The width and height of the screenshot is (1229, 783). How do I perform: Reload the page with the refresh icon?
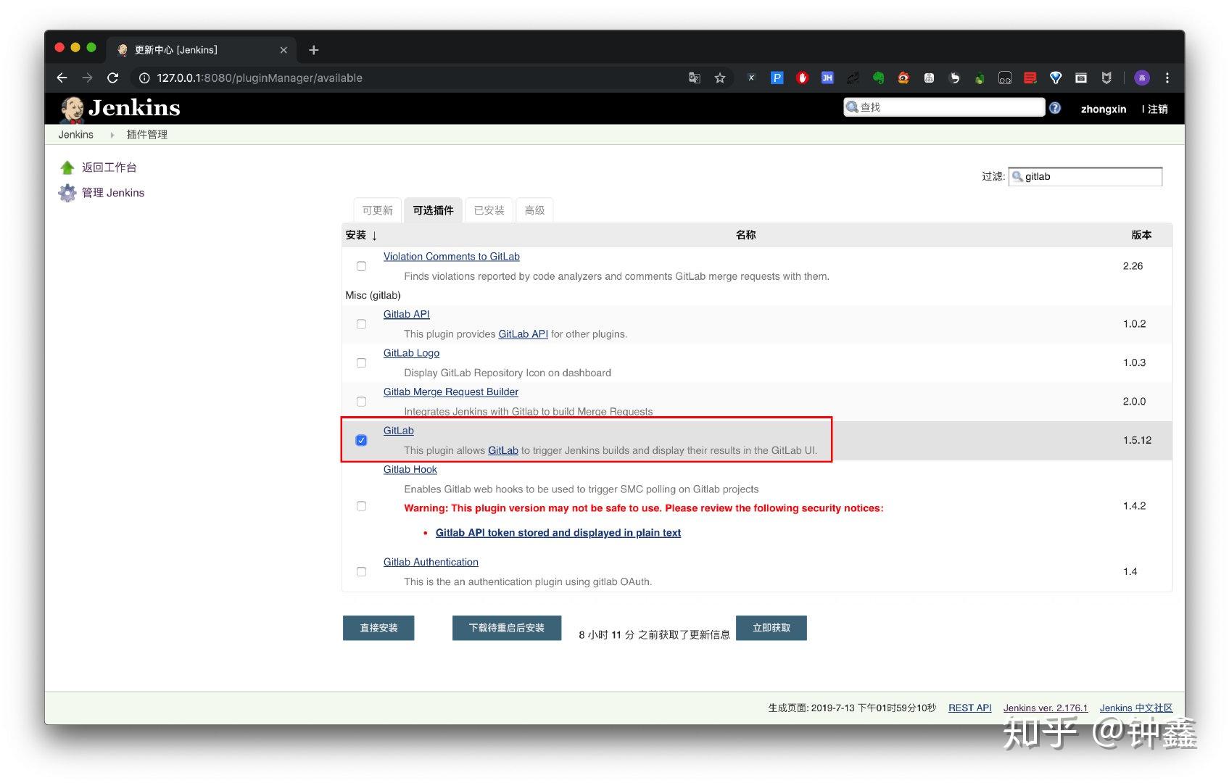coord(113,78)
